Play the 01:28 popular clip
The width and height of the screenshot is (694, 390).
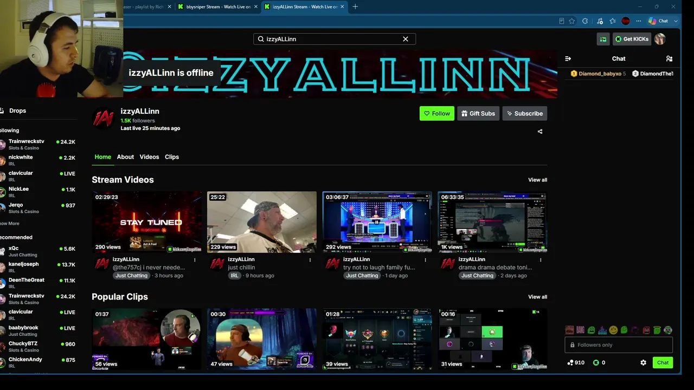point(377,339)
